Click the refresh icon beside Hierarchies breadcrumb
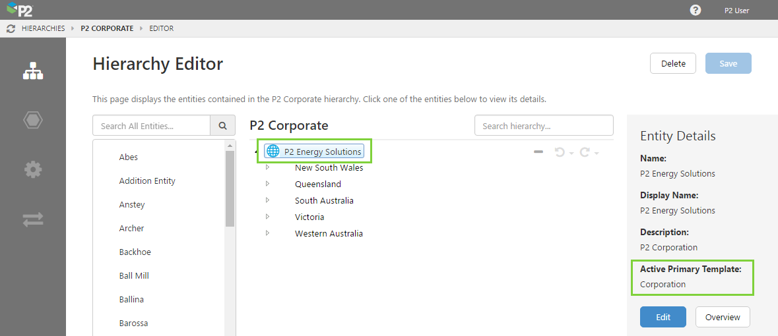 pos(11,29)
